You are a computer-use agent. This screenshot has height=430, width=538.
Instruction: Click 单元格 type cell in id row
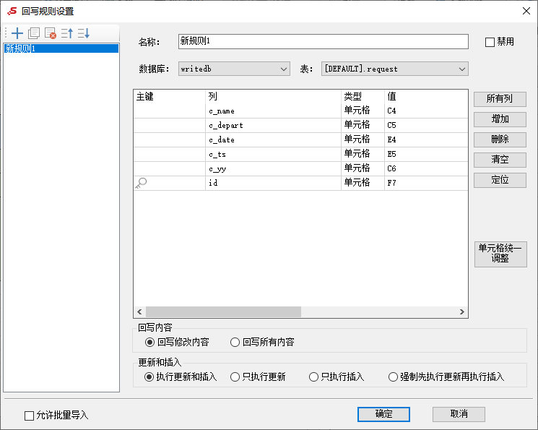pyautogui.click(x=363, y=183)
